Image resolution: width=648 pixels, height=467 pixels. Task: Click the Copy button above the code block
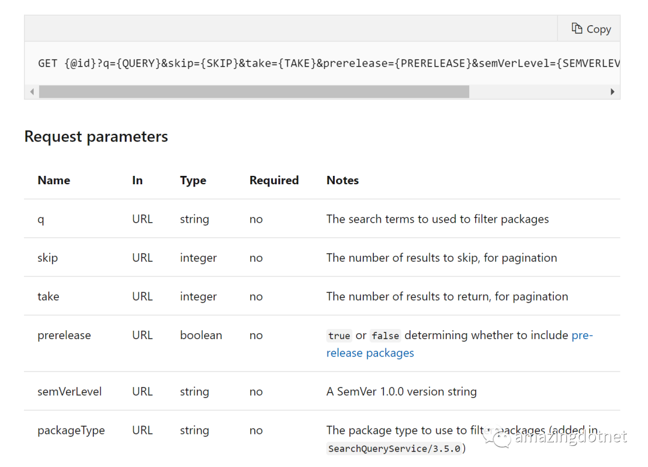[x=589, y=29]
